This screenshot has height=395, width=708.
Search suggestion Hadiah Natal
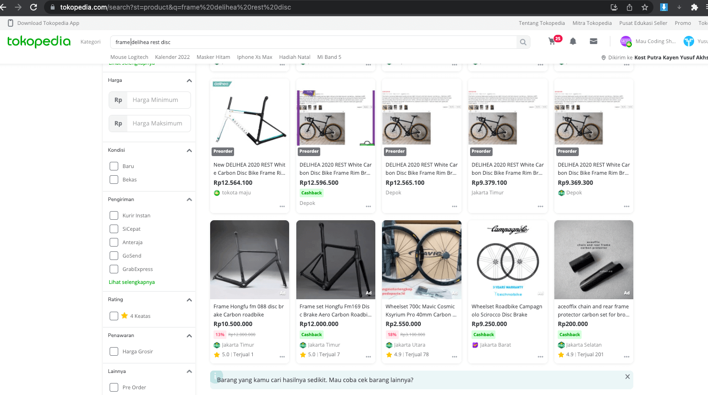coord(295,57)
